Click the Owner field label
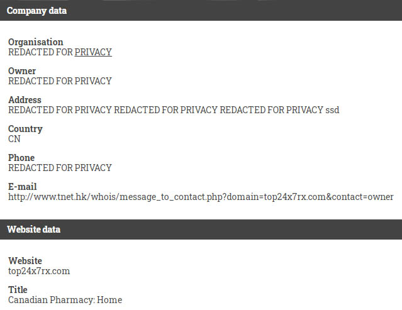 [22, 71]
